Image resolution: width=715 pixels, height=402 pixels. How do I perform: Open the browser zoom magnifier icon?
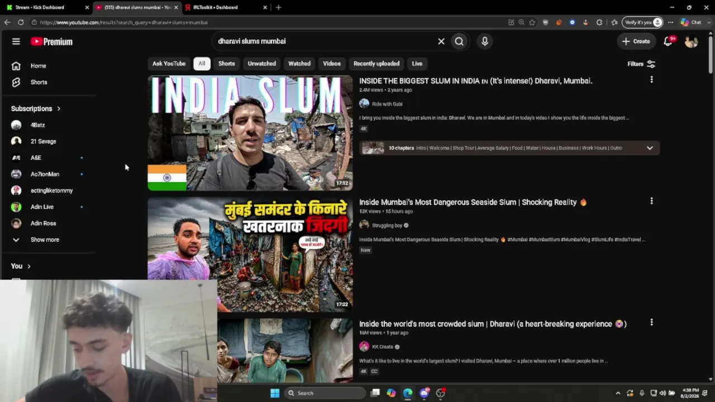point(522,22)
